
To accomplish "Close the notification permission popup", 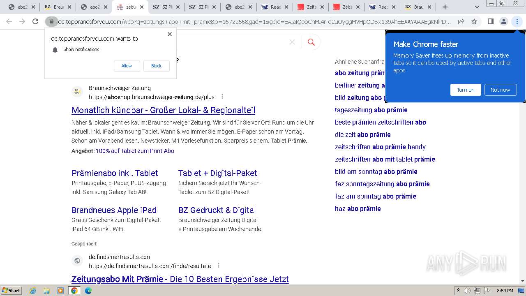I will tap(170, 34).
